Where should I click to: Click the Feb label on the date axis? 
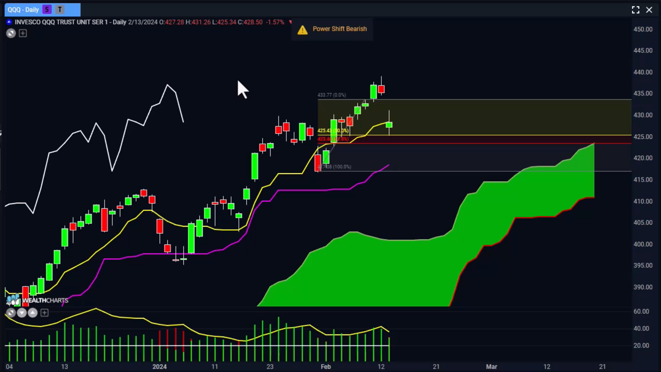(x=326, y=366)
